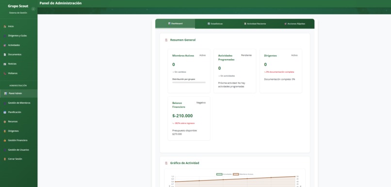
Task: Switch to the Dashboard tab
Action: 175,24
